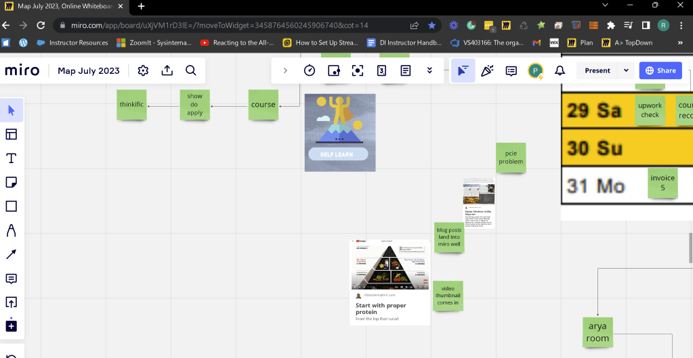Click the Present button
693x358 pixels.
[x=597, y=70]
